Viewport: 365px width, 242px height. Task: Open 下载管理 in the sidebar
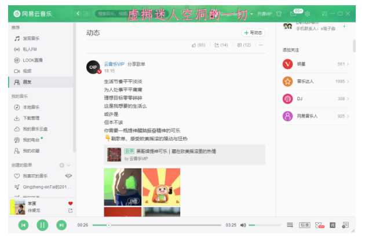41,118
